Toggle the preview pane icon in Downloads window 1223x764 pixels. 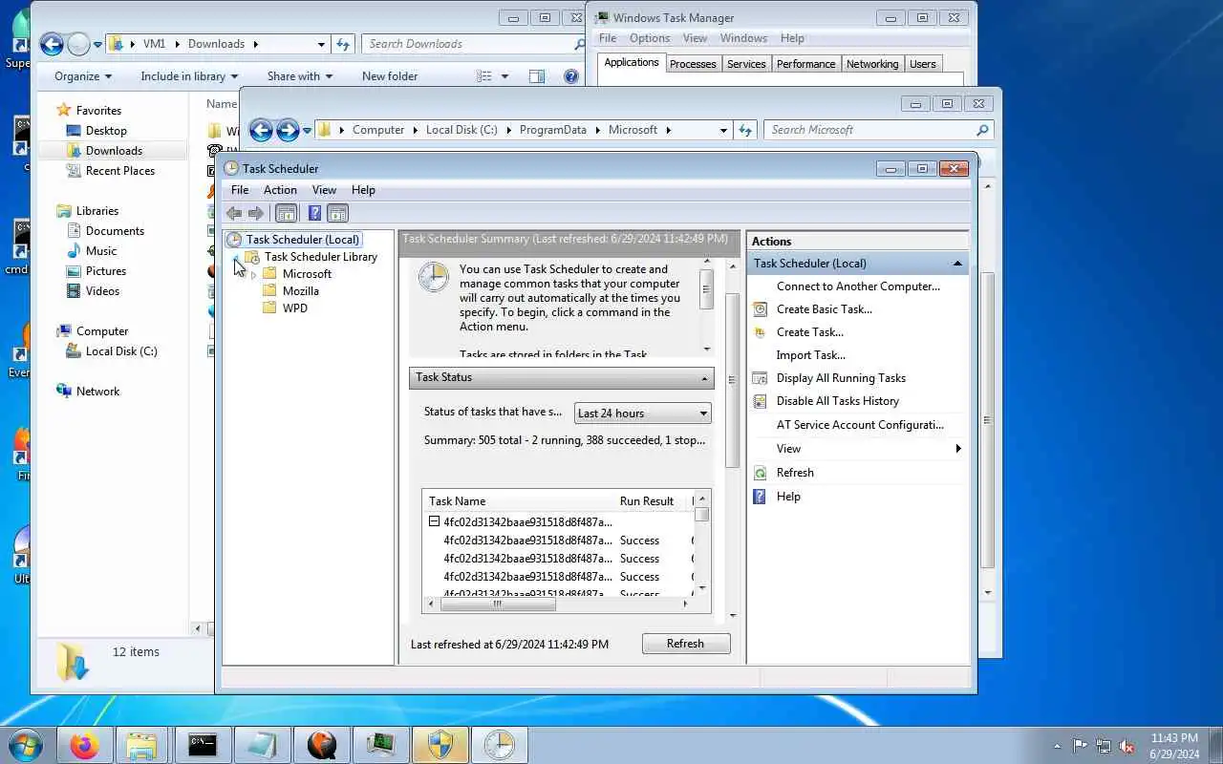[537, 76]
